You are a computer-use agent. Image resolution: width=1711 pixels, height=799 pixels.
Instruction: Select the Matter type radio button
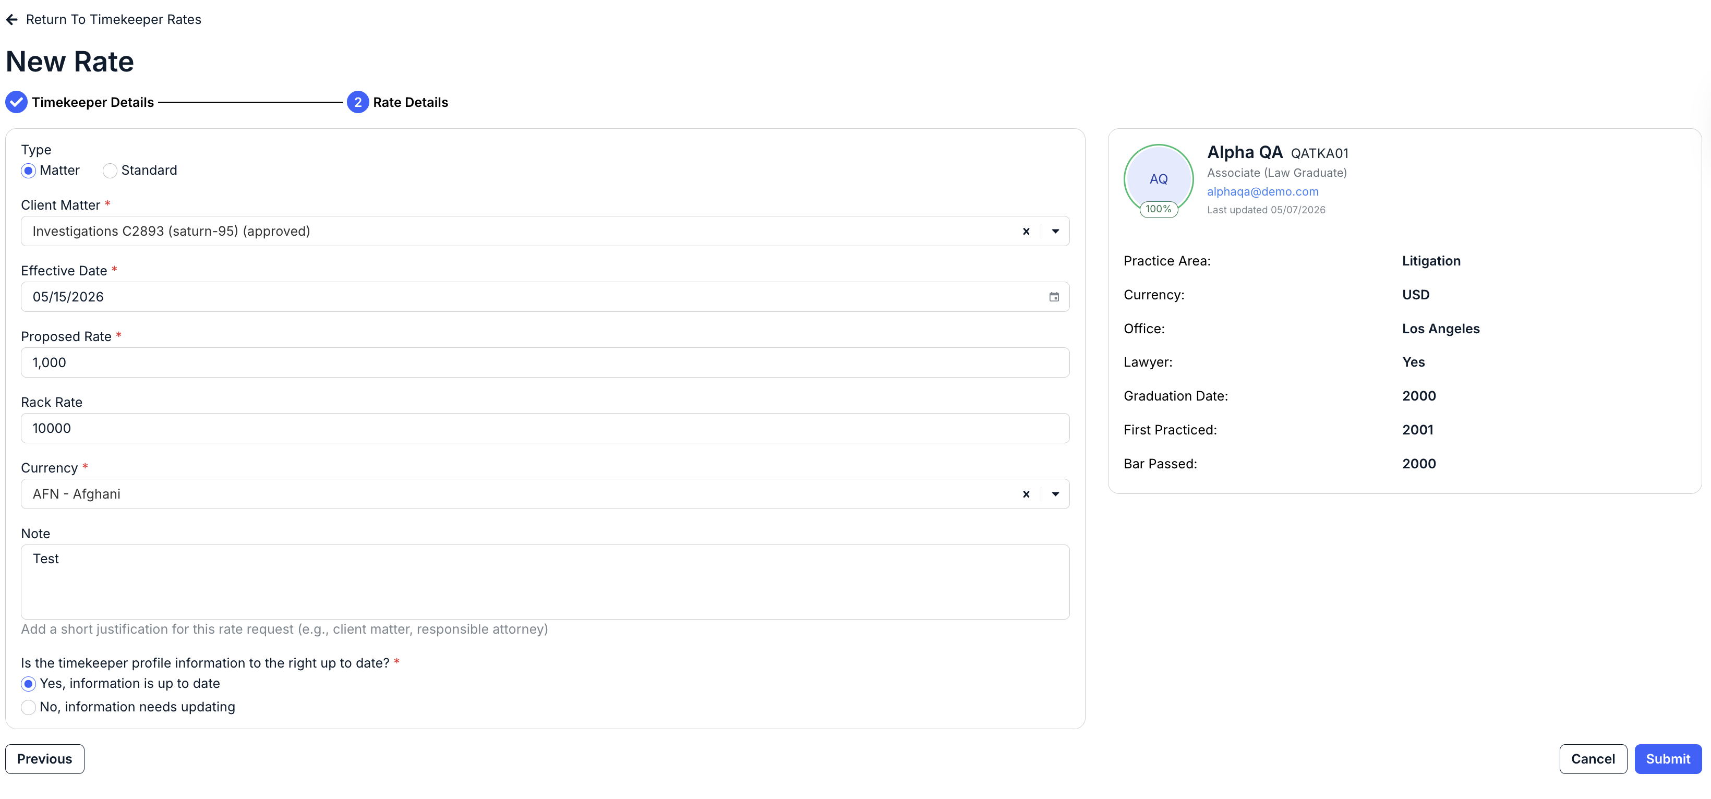[x=28, y=171]
